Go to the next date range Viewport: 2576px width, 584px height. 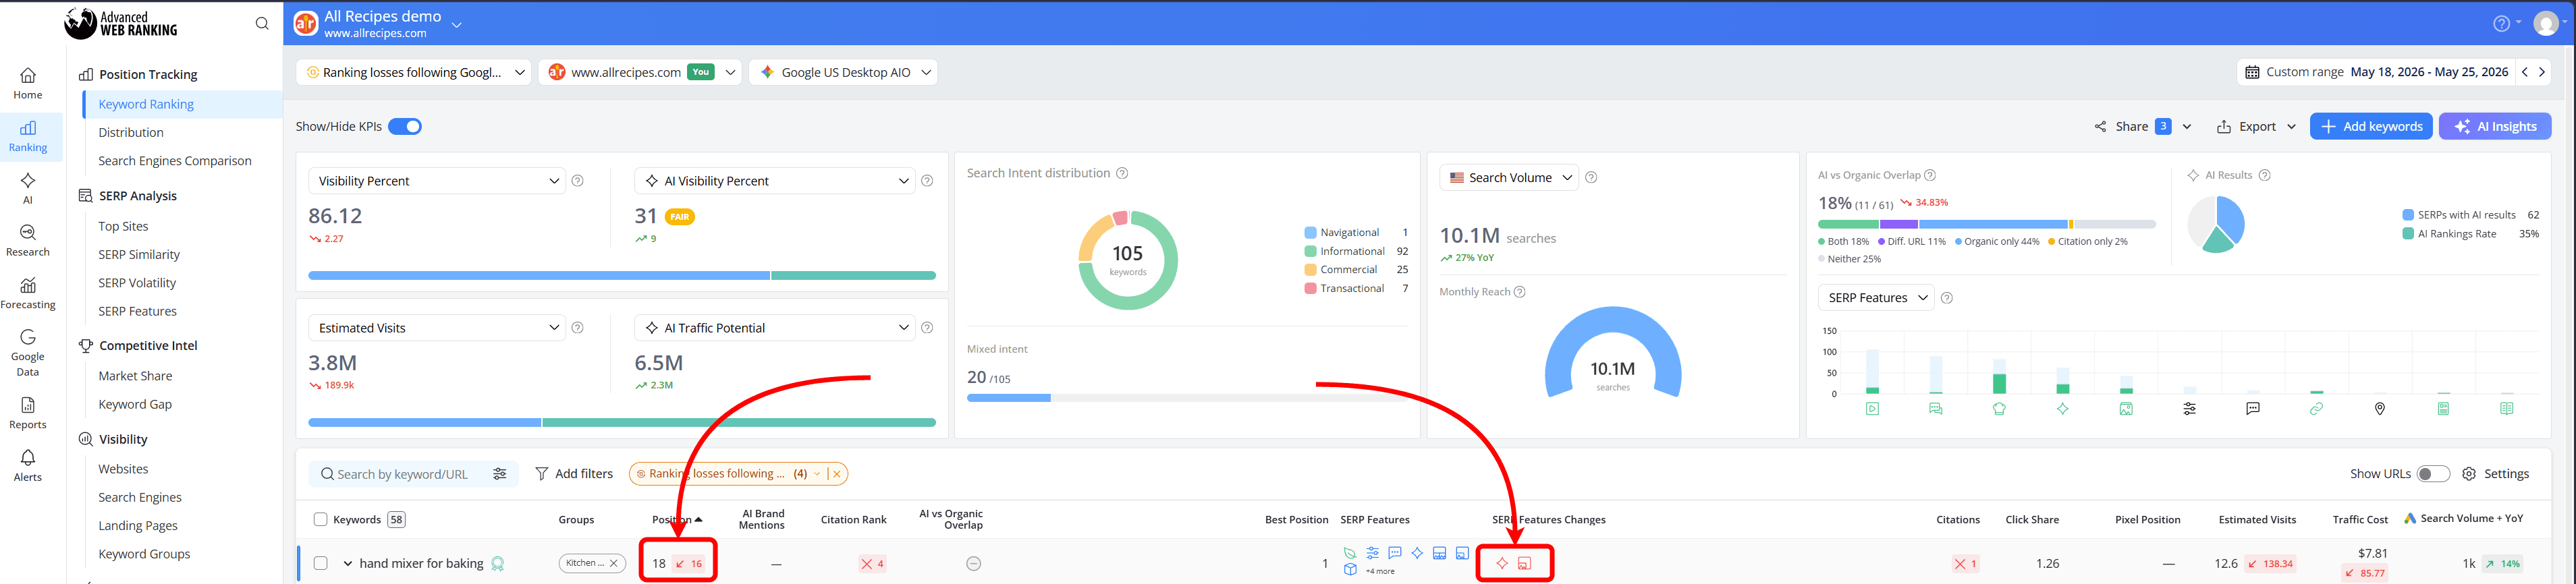pos(2542,72)
